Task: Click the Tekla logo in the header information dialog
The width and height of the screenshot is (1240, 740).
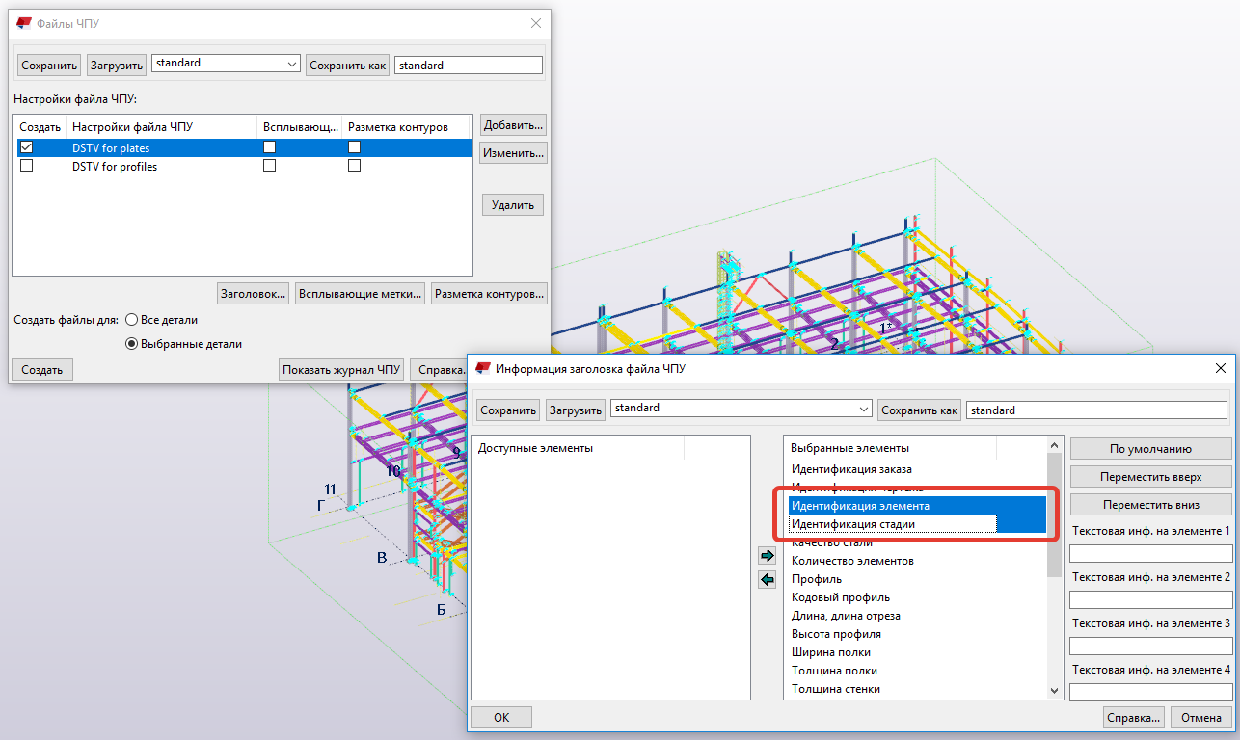Action: click(x=483, y=368)
